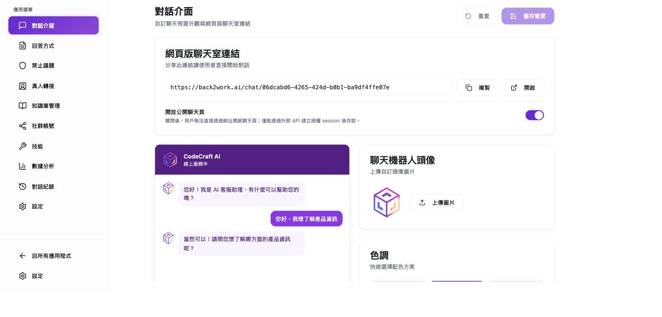Open the 技能 wrench icon
The image size is (662, 317).
[x=23, y=146]
